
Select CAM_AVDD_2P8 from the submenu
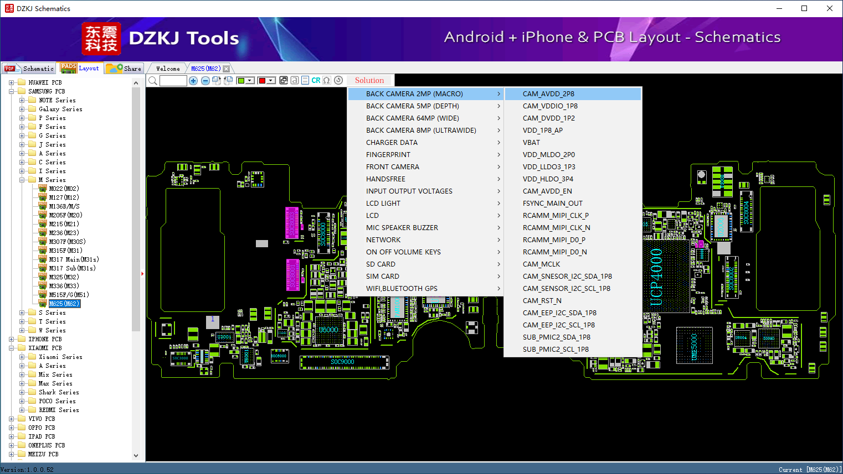573,94
